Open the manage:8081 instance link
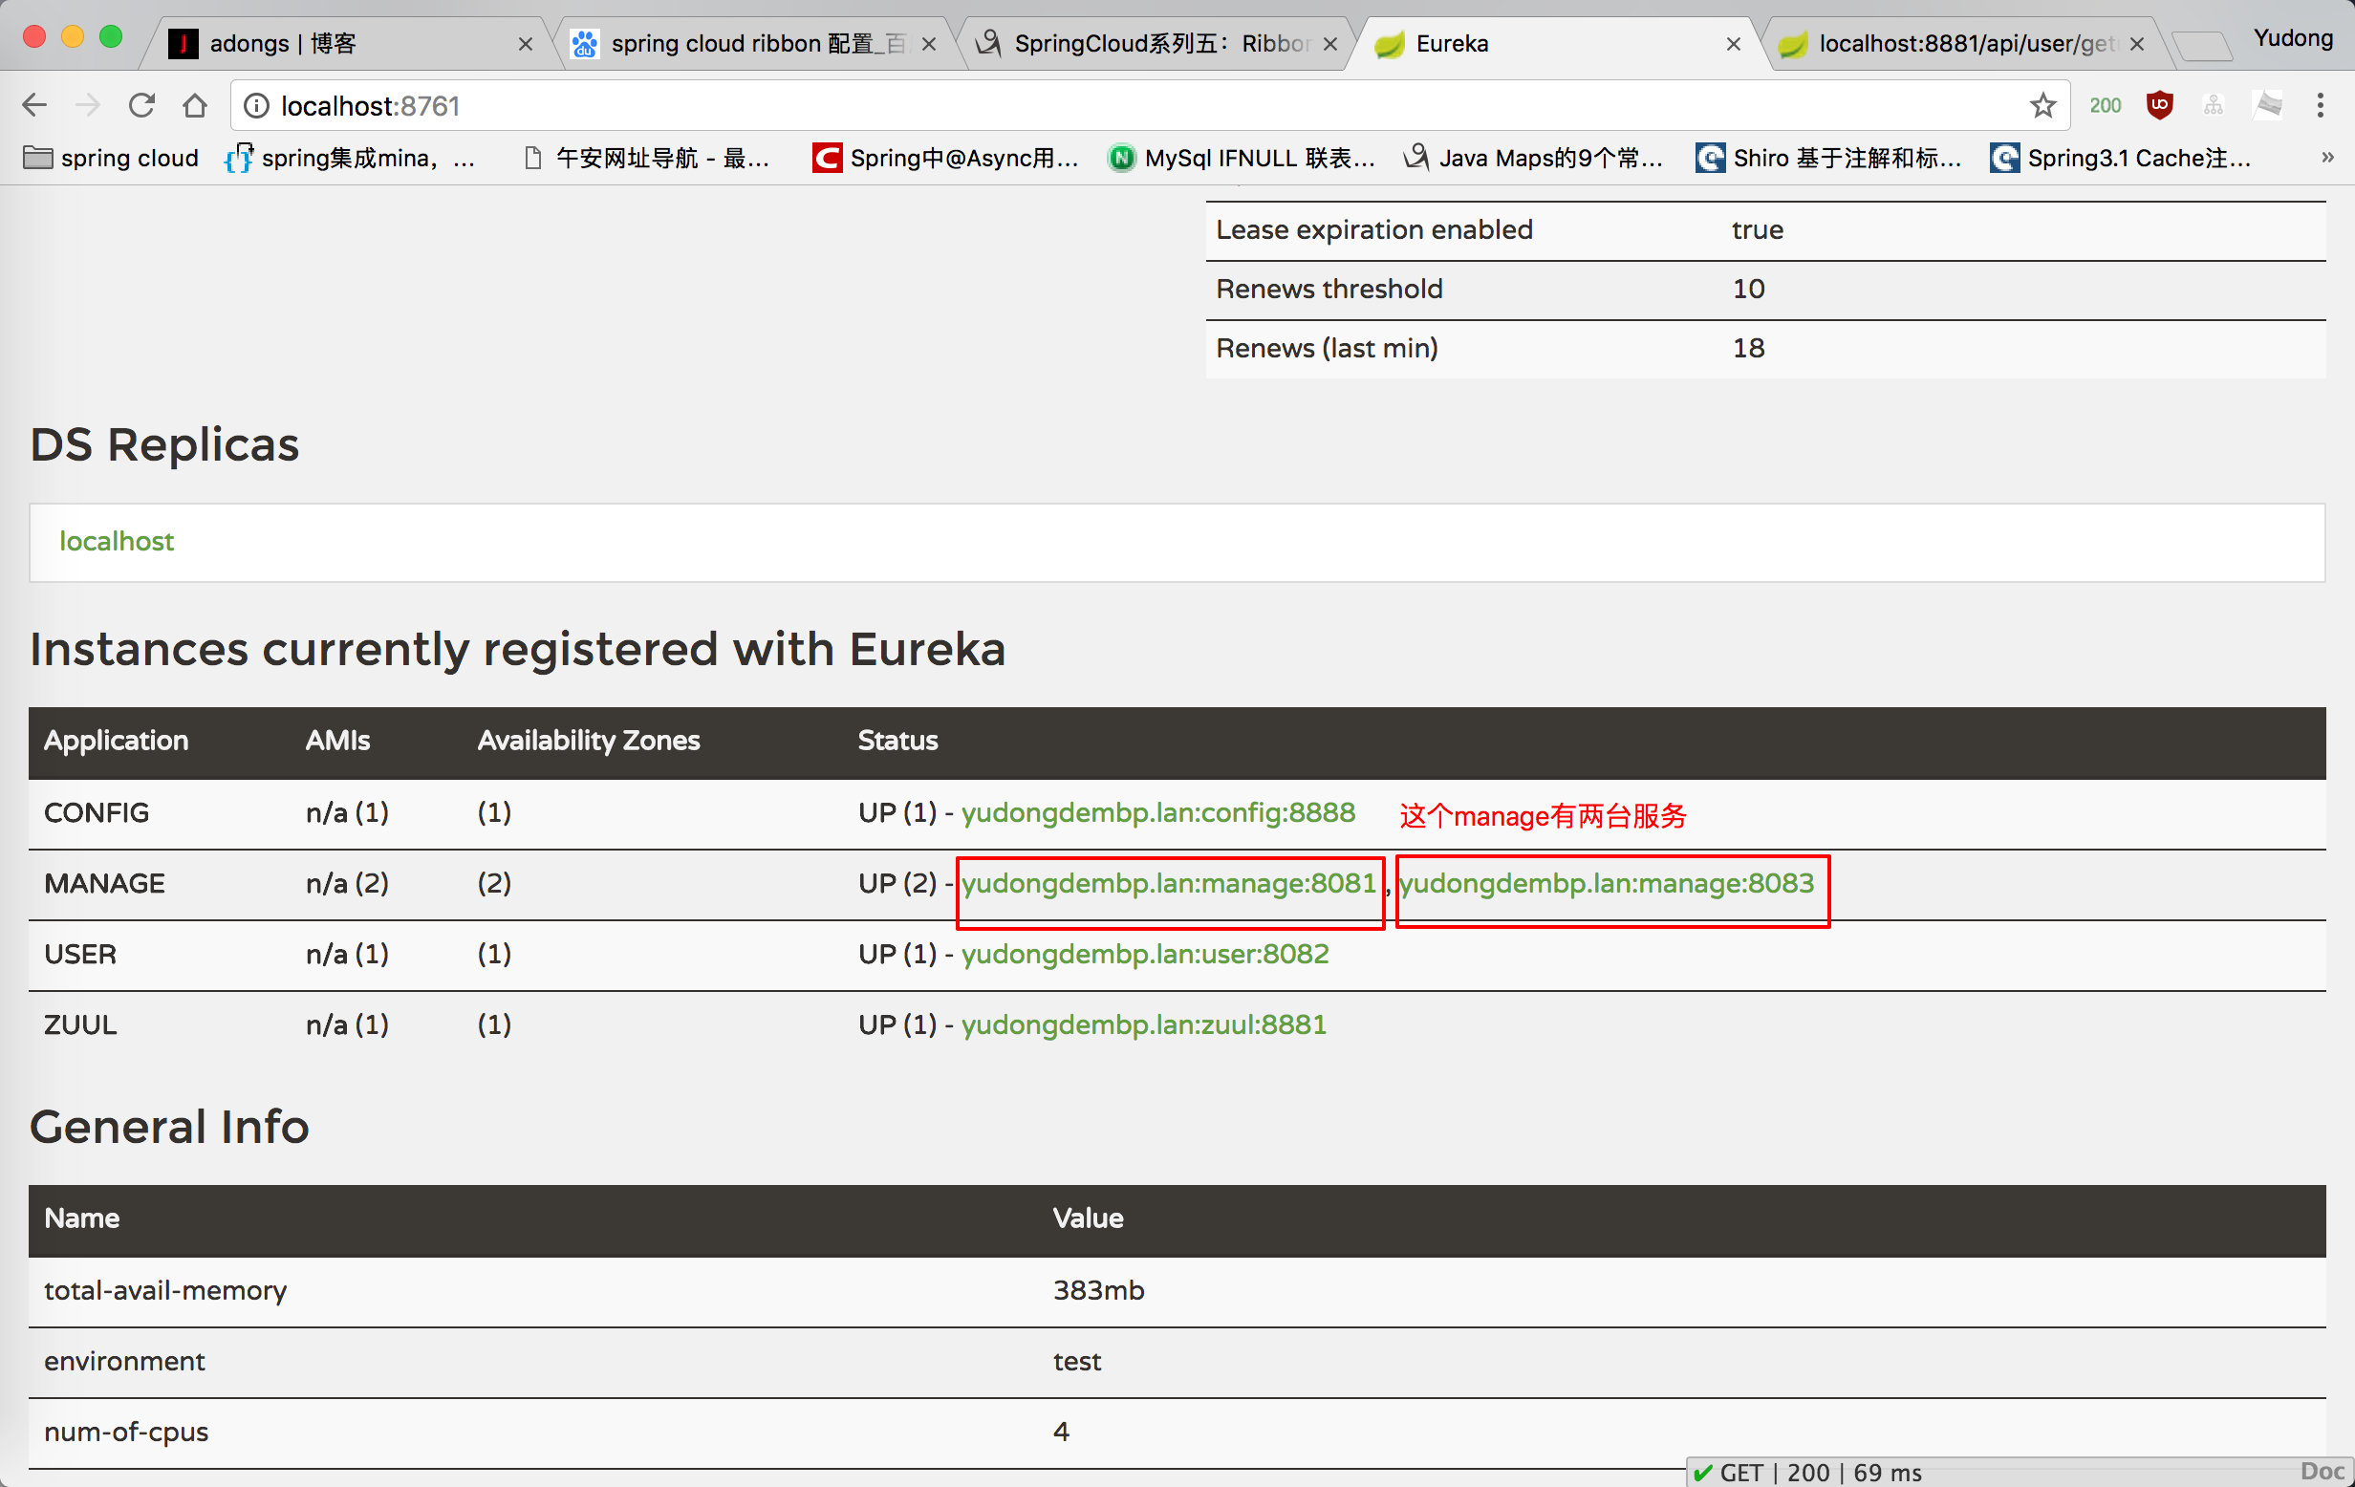 [1168, 883]
